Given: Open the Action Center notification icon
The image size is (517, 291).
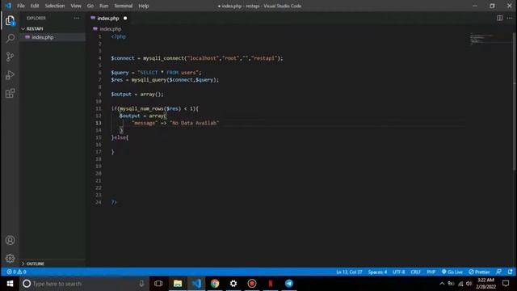Looking at the screenshot, I should click(506, 284).
